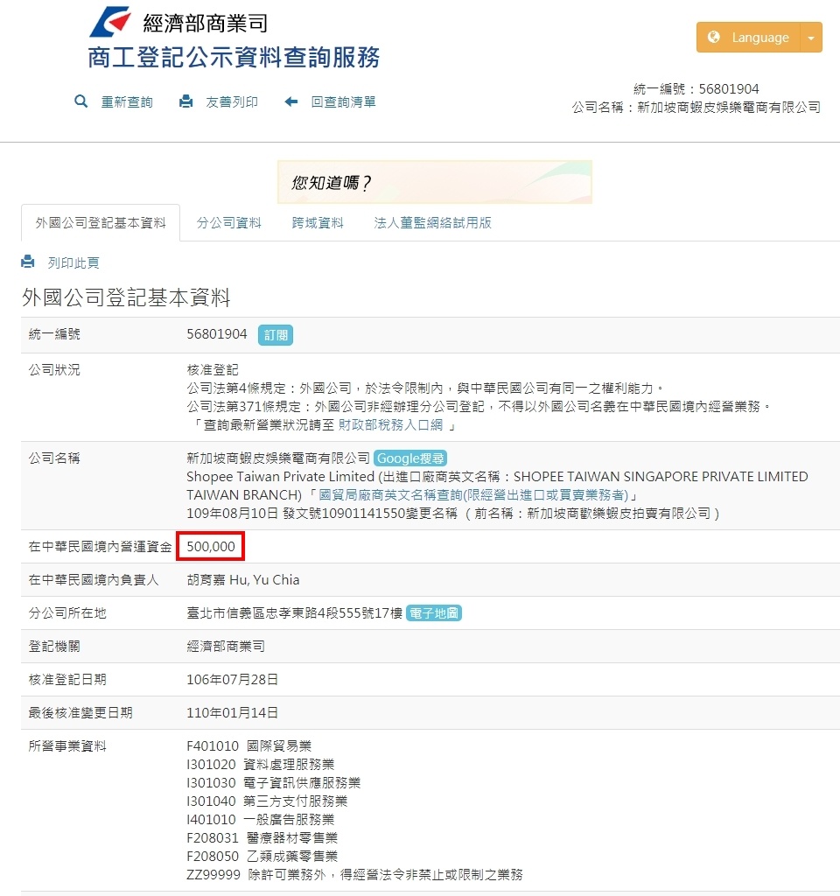Screen dimensions: 840x896
Task: Click the 外國公司登記基本資料 section heading
Action: [126, 297]
